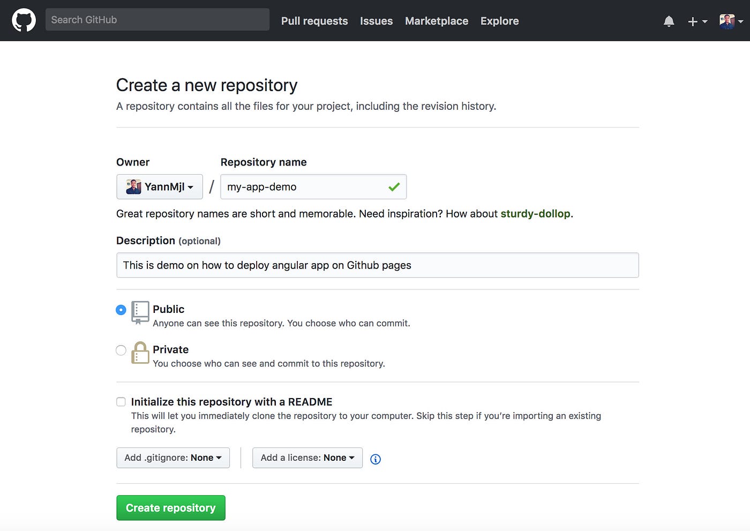750x531 pixels.
Task: Click the Owner label
Action: pos(133,162)
